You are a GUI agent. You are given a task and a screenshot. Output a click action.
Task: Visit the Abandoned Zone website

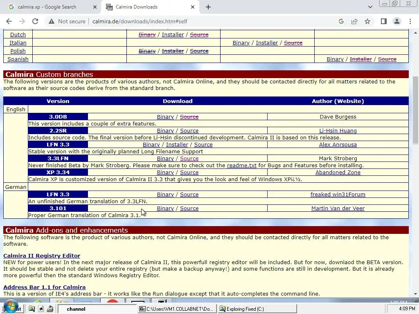tap(338, 172)
